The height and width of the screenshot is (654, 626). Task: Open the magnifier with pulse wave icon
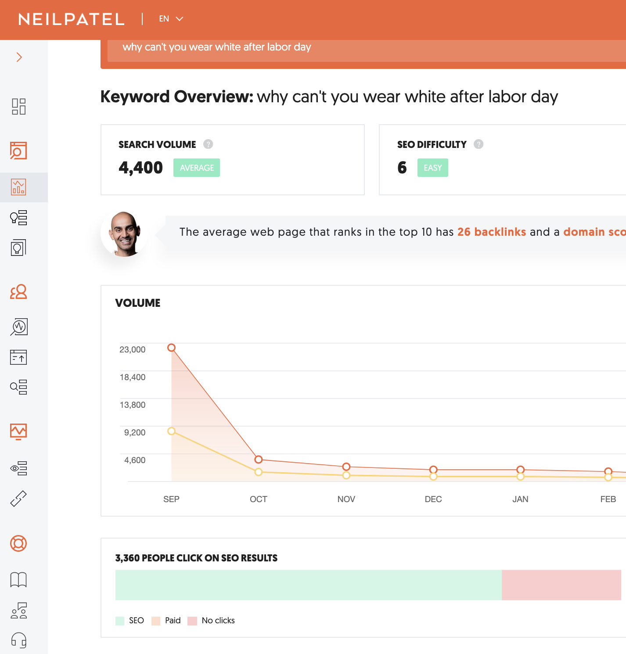18,327
